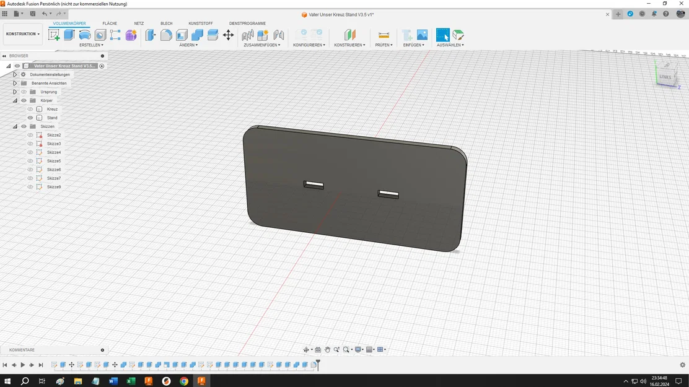The image size is (689, 387).
Task: Open the Ändern menu
Action: click(188, 45)
